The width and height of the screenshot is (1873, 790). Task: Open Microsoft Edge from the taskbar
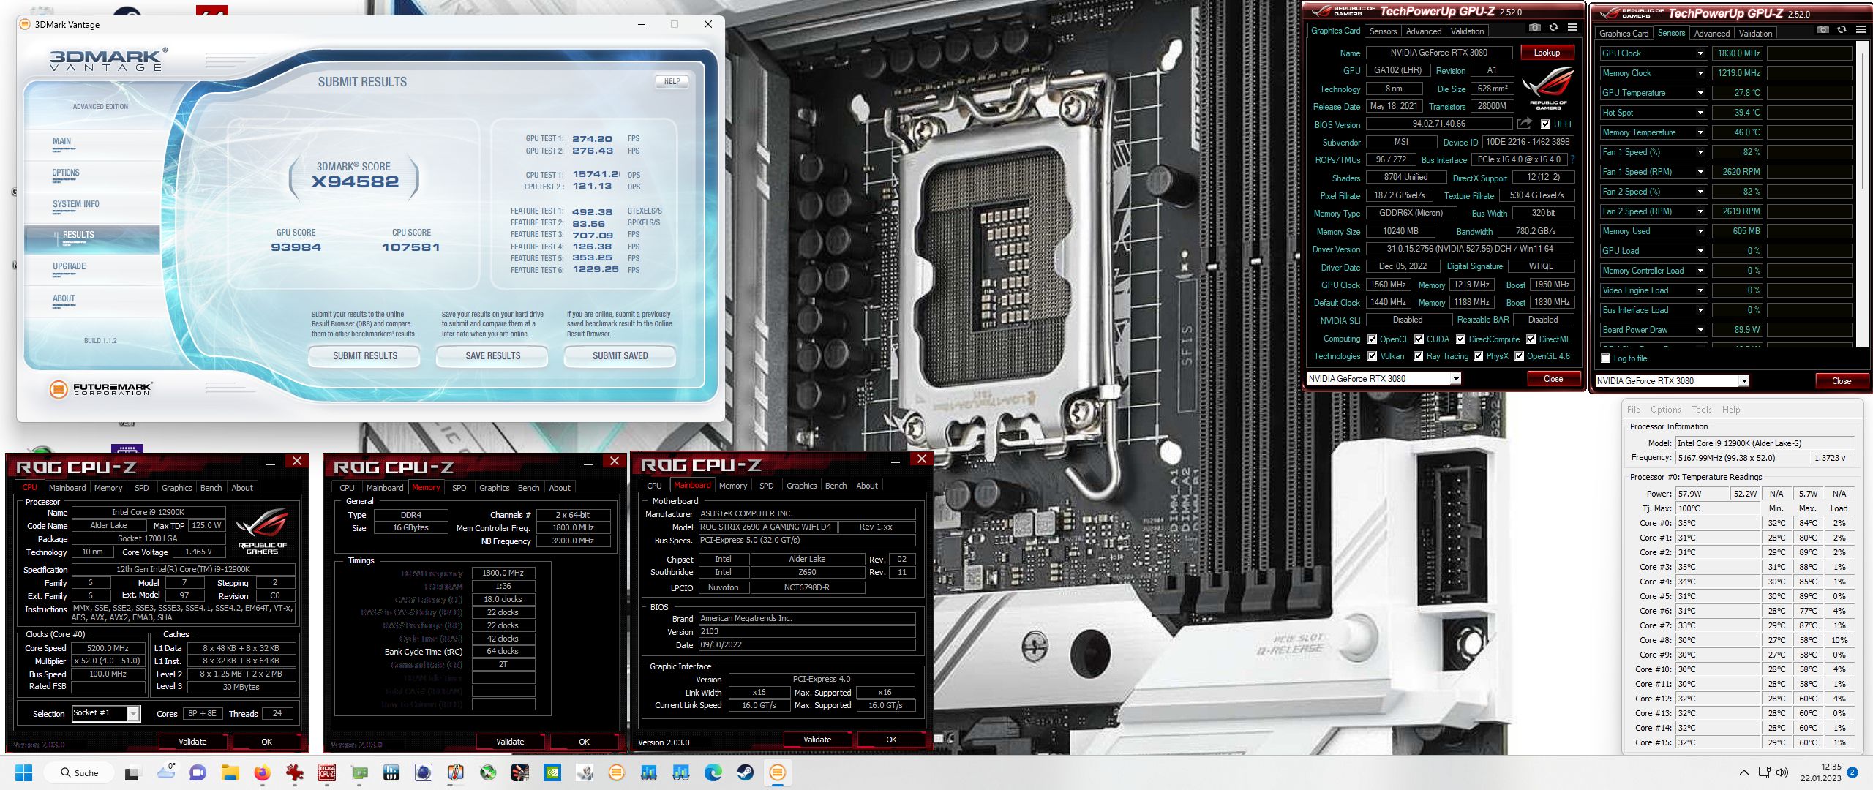click(x=713, y=772)
